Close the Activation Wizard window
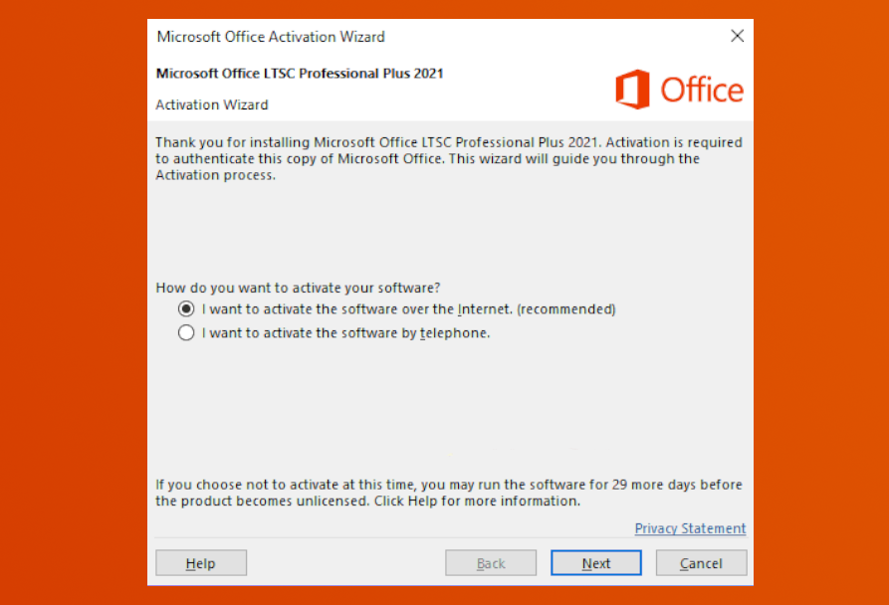 coord(737,35)
